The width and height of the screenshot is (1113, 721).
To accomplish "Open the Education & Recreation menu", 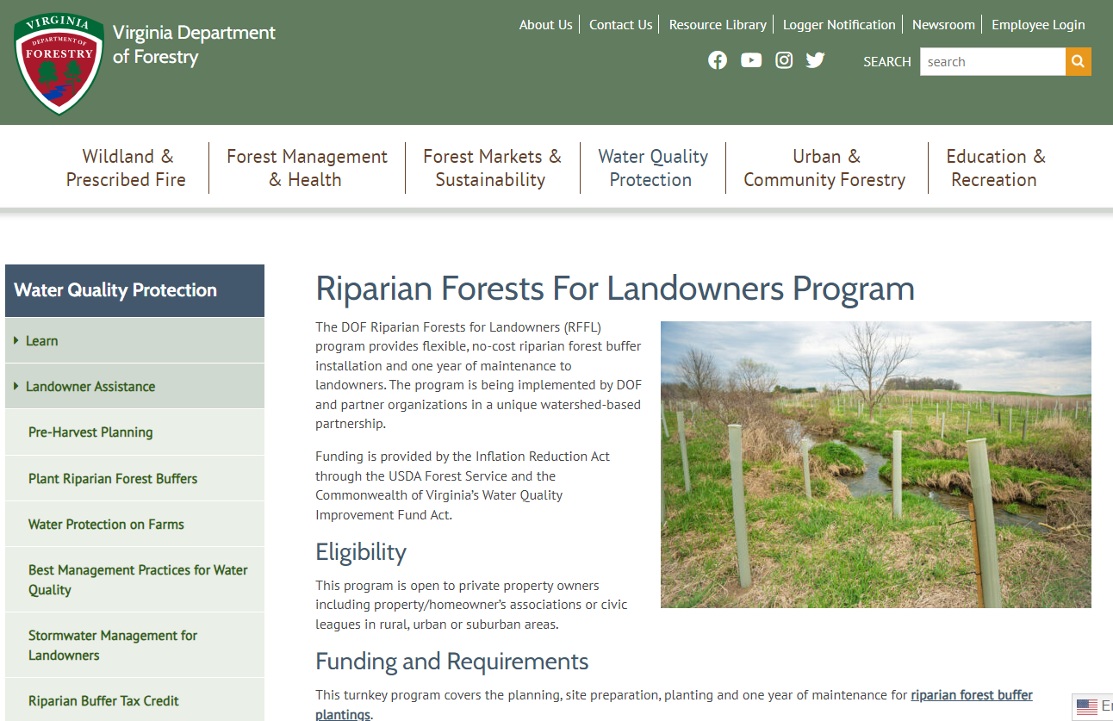I will coord(994,167).
